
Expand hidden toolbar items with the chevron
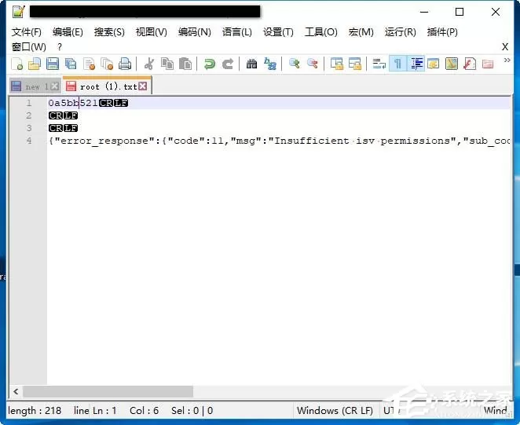click(x=507, y=60)
